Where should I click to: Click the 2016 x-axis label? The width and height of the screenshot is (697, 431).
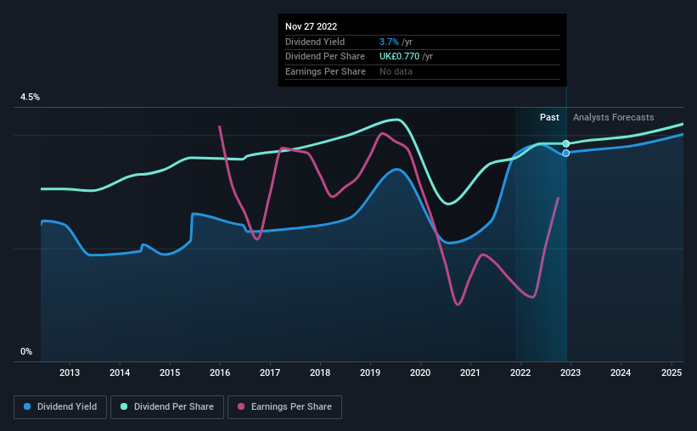220,372
